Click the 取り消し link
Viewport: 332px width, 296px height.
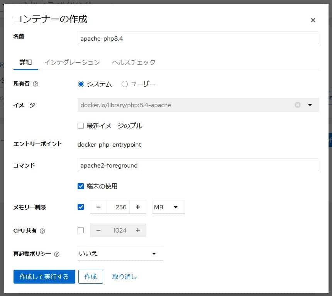pyautogui.click(x=124, y=277)
